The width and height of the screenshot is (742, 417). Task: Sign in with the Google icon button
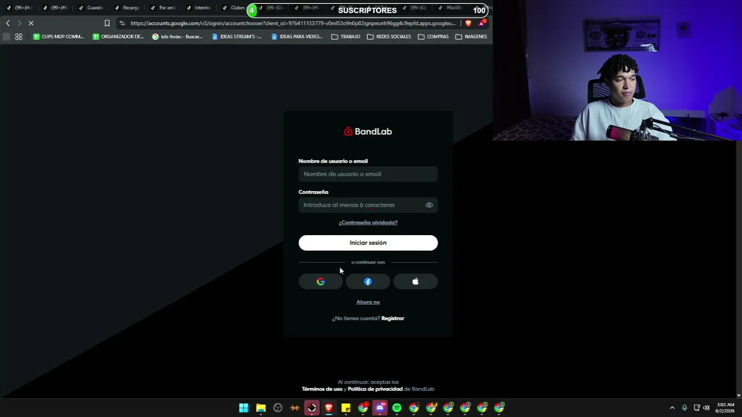(x=321, y=281)
